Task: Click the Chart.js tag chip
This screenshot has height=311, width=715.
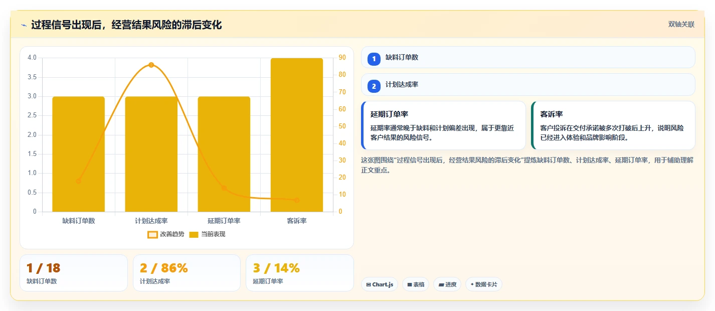Action: pos(380,284)
